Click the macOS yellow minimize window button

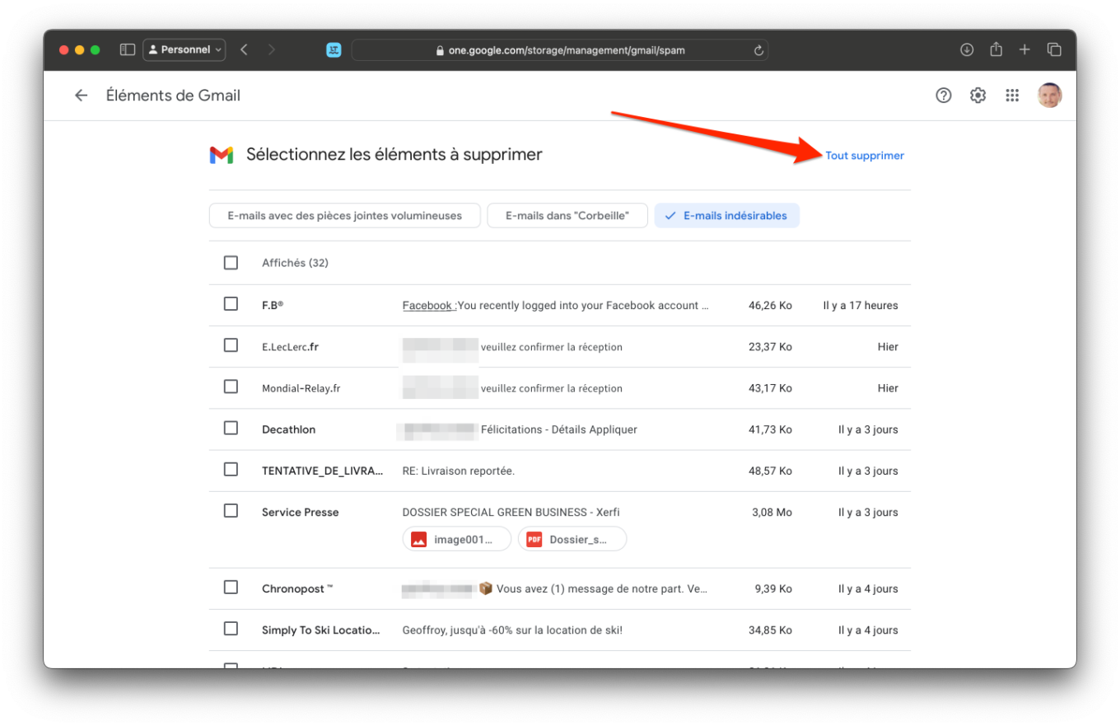pos(79,49)
